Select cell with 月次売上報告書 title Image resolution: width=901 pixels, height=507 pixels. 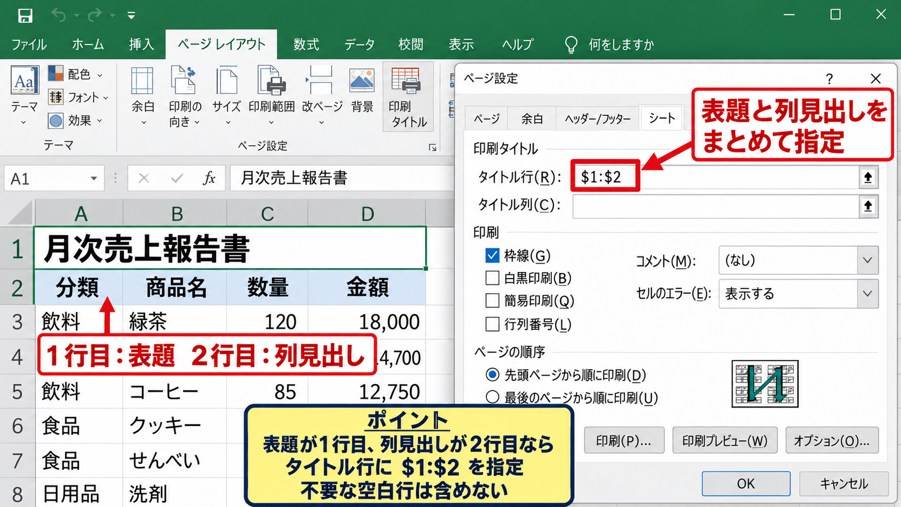point(230,248)
